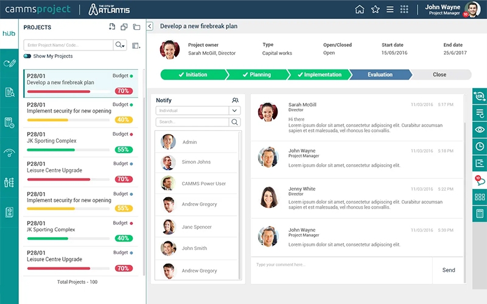487x304 pixels.
Task: Open favorites star icon
Action: pos(375,9)
